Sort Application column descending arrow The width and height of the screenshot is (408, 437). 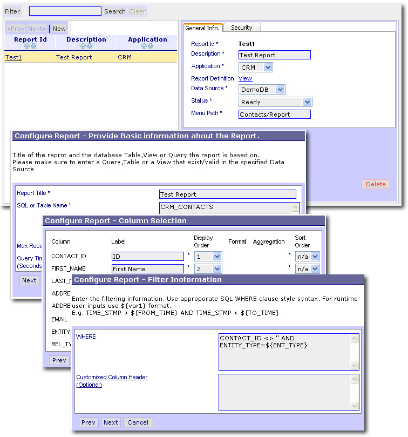[151, 46]
